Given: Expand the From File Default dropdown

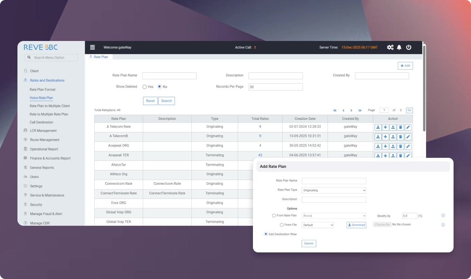Looking at the screenshot, I should 317,225.
